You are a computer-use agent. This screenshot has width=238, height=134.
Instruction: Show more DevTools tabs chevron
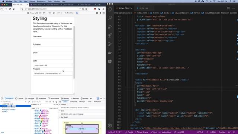[x=91, y=98]
